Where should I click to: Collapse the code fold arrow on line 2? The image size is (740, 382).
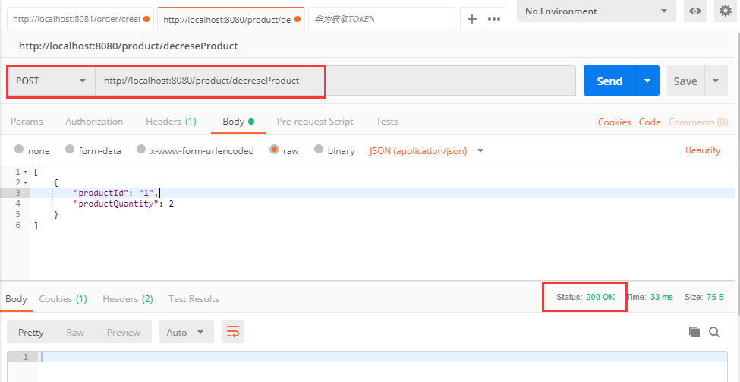coord(26,182)
